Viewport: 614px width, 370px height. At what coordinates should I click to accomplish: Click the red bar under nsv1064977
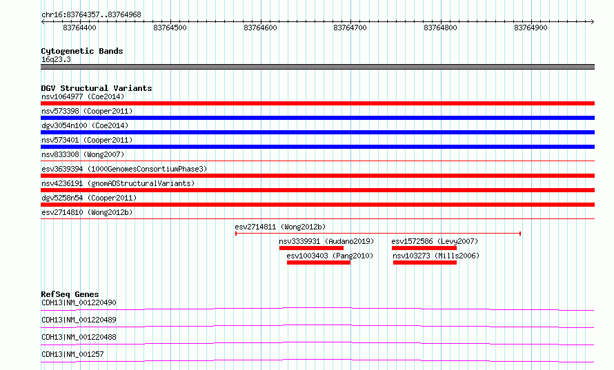pos(317,103)
